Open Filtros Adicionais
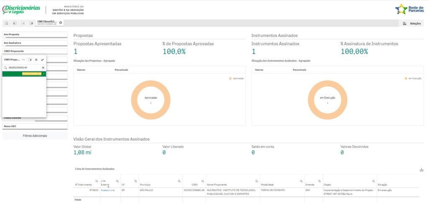The width and height of the screenshot is (429, 206). pyautogui.click(x=35, y=136)
